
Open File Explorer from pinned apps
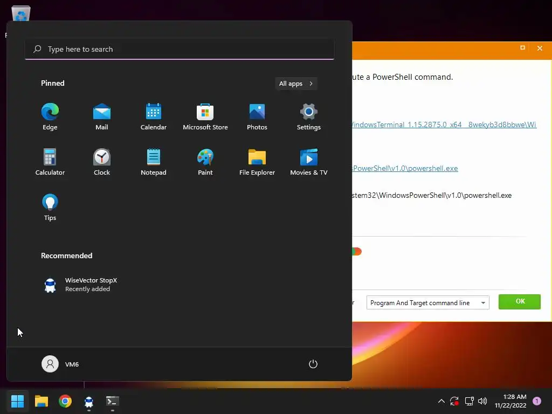pyautogui.click(x=257, y=162)
